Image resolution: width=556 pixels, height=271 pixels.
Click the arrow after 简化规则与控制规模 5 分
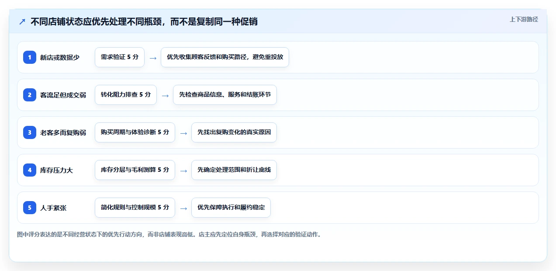click(183, 208)
